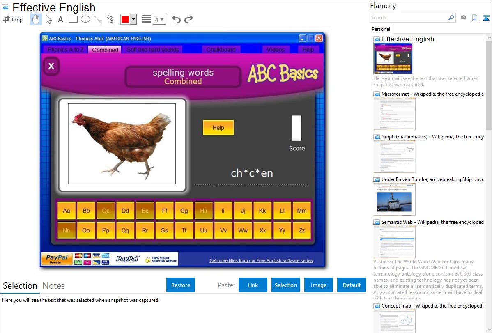492x333 pixels.
Task: Open the Under Frozen Tundra snapshot thumbnail
Action: click(394, 199)
